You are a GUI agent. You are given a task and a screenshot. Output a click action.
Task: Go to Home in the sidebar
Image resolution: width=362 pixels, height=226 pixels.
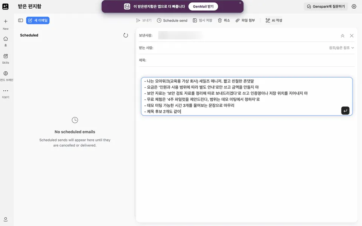[x=6, y=39]
